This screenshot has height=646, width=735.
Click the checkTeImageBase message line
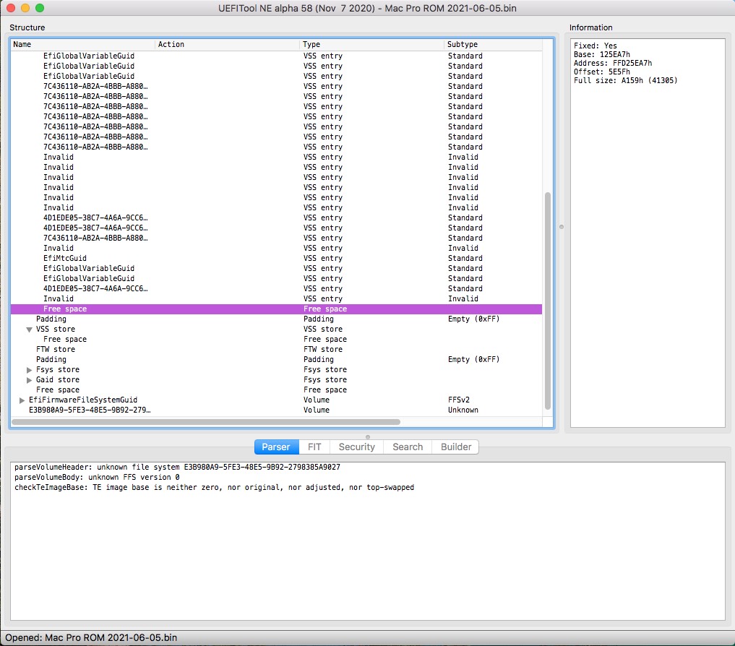pos(214,488)
